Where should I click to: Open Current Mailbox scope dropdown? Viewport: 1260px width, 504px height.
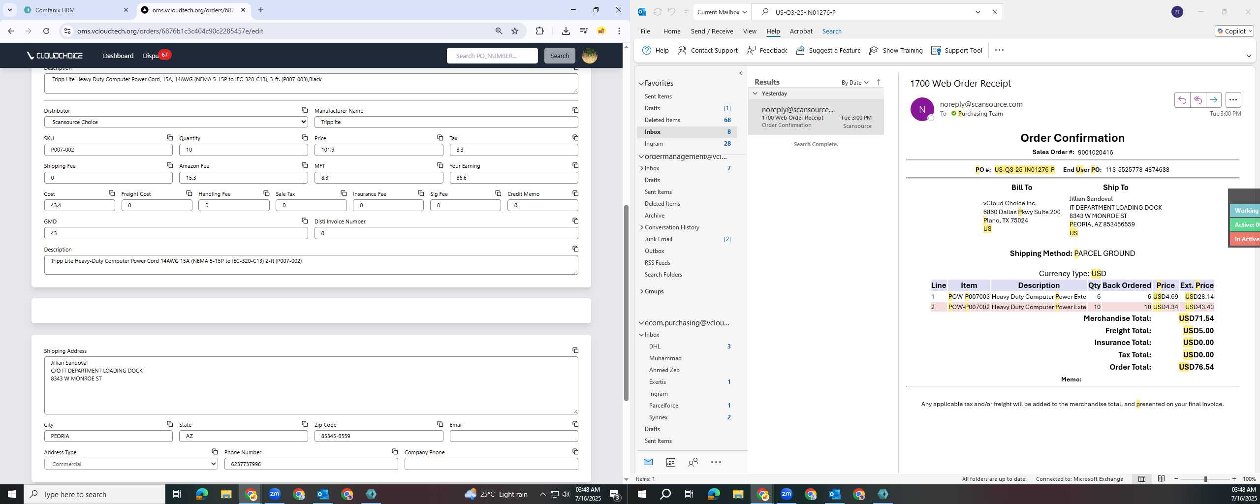(722, 12)
